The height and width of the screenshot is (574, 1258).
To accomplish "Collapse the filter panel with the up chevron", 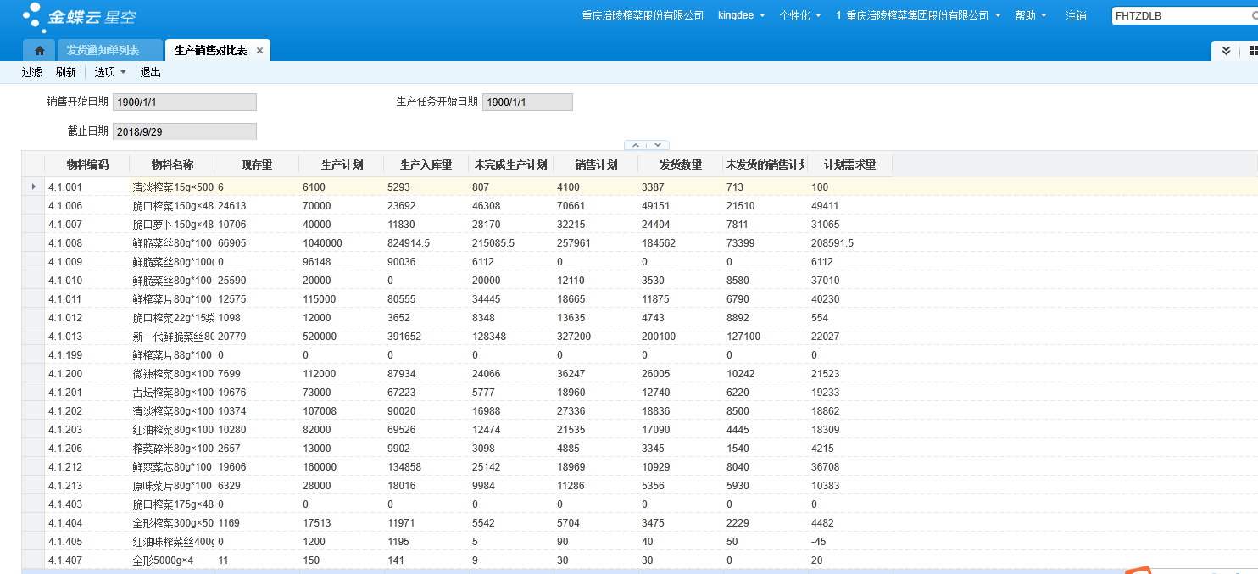I will tap(635, 145).
